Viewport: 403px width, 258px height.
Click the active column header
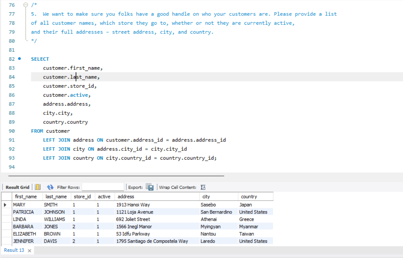click(105, 197)
